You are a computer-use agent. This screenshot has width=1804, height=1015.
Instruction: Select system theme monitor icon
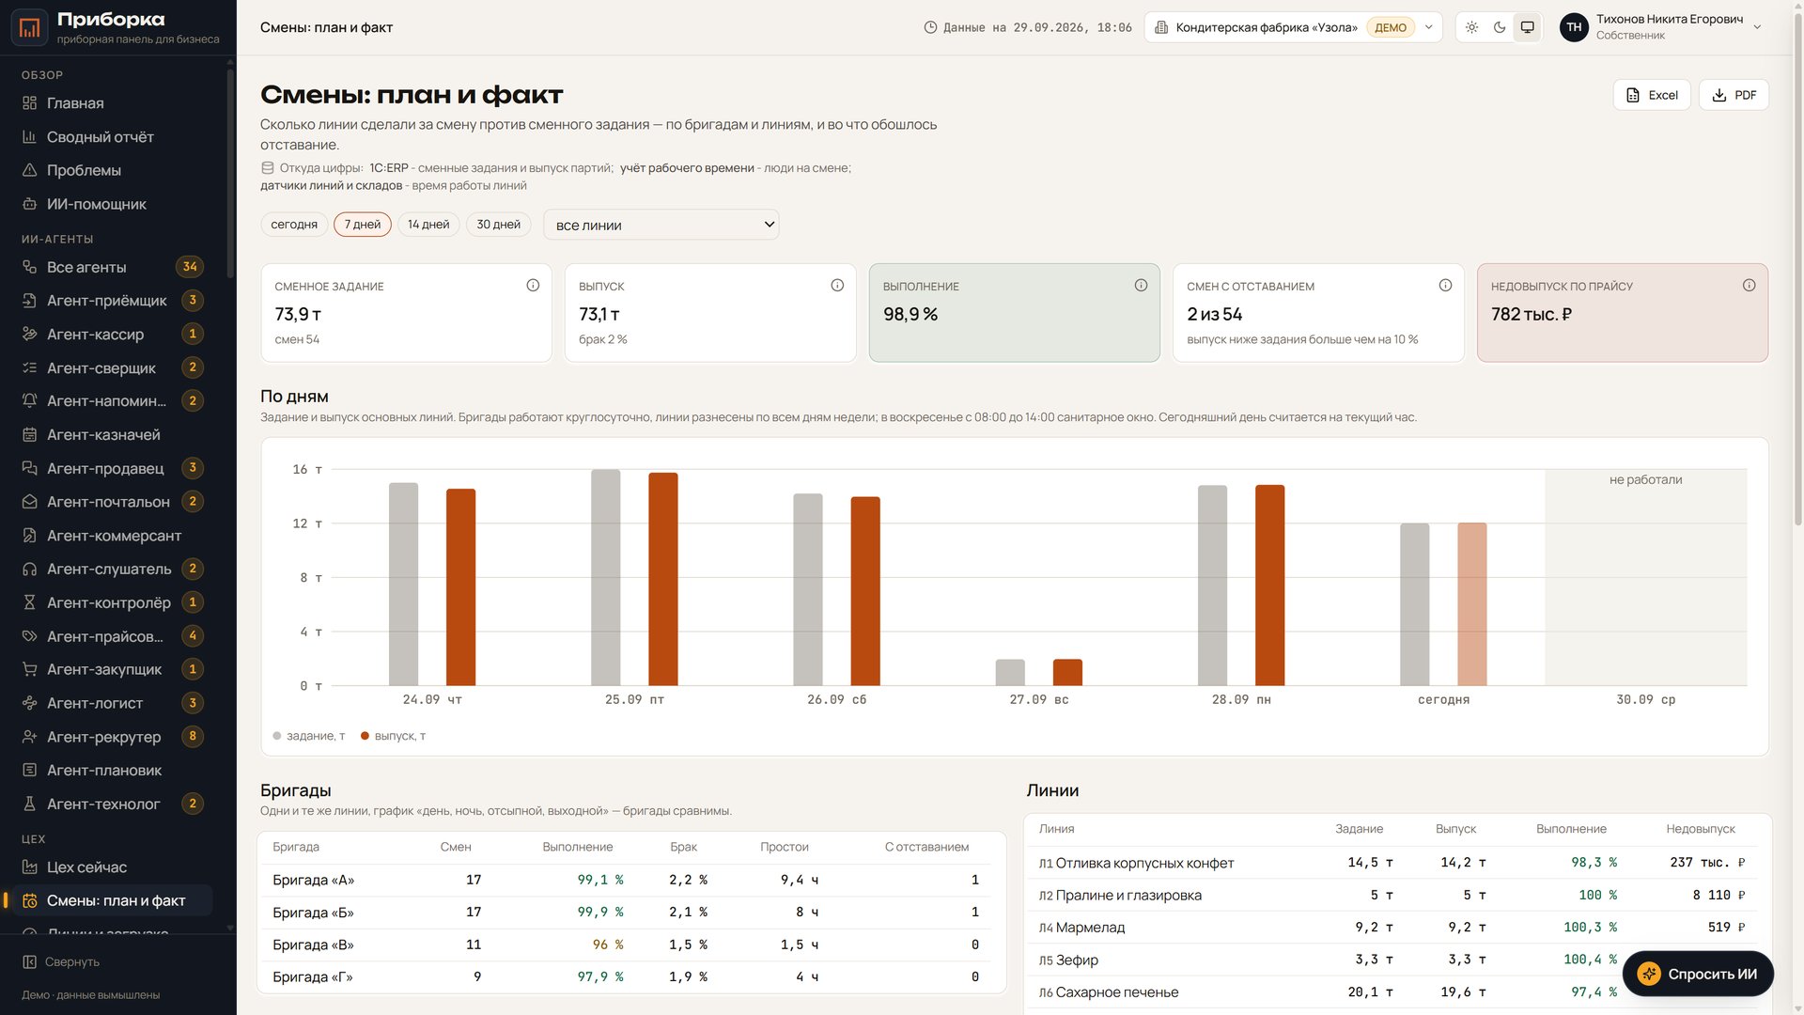[x=1528, y=27]
